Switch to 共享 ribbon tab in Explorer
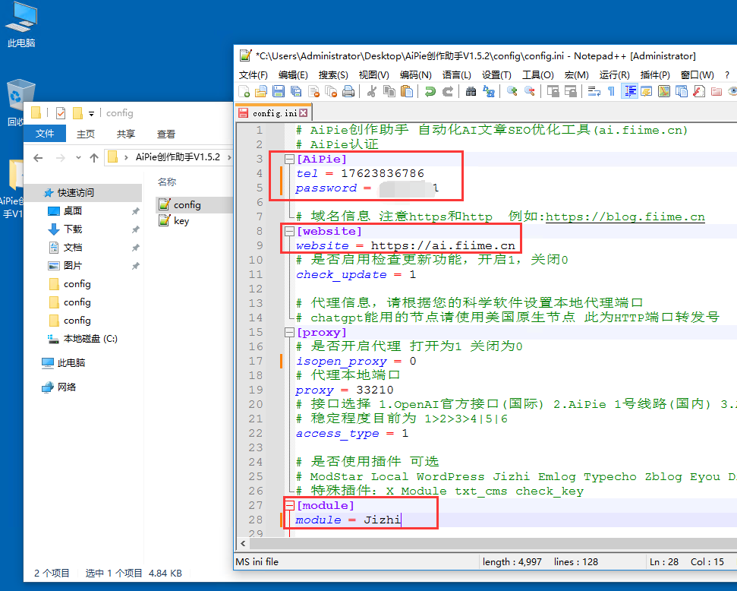The height and width of the screenshot is (591, 737). [125, 134]
